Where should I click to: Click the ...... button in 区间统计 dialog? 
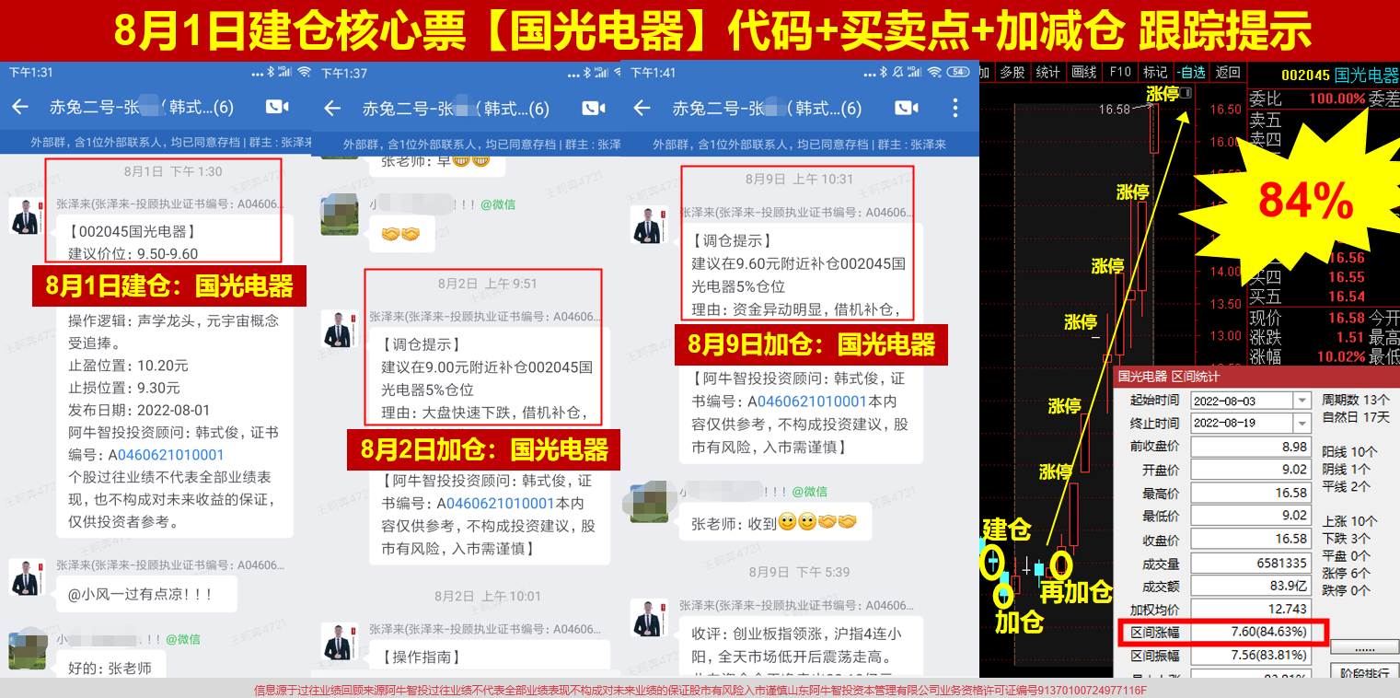click(x=1363, y=647)
